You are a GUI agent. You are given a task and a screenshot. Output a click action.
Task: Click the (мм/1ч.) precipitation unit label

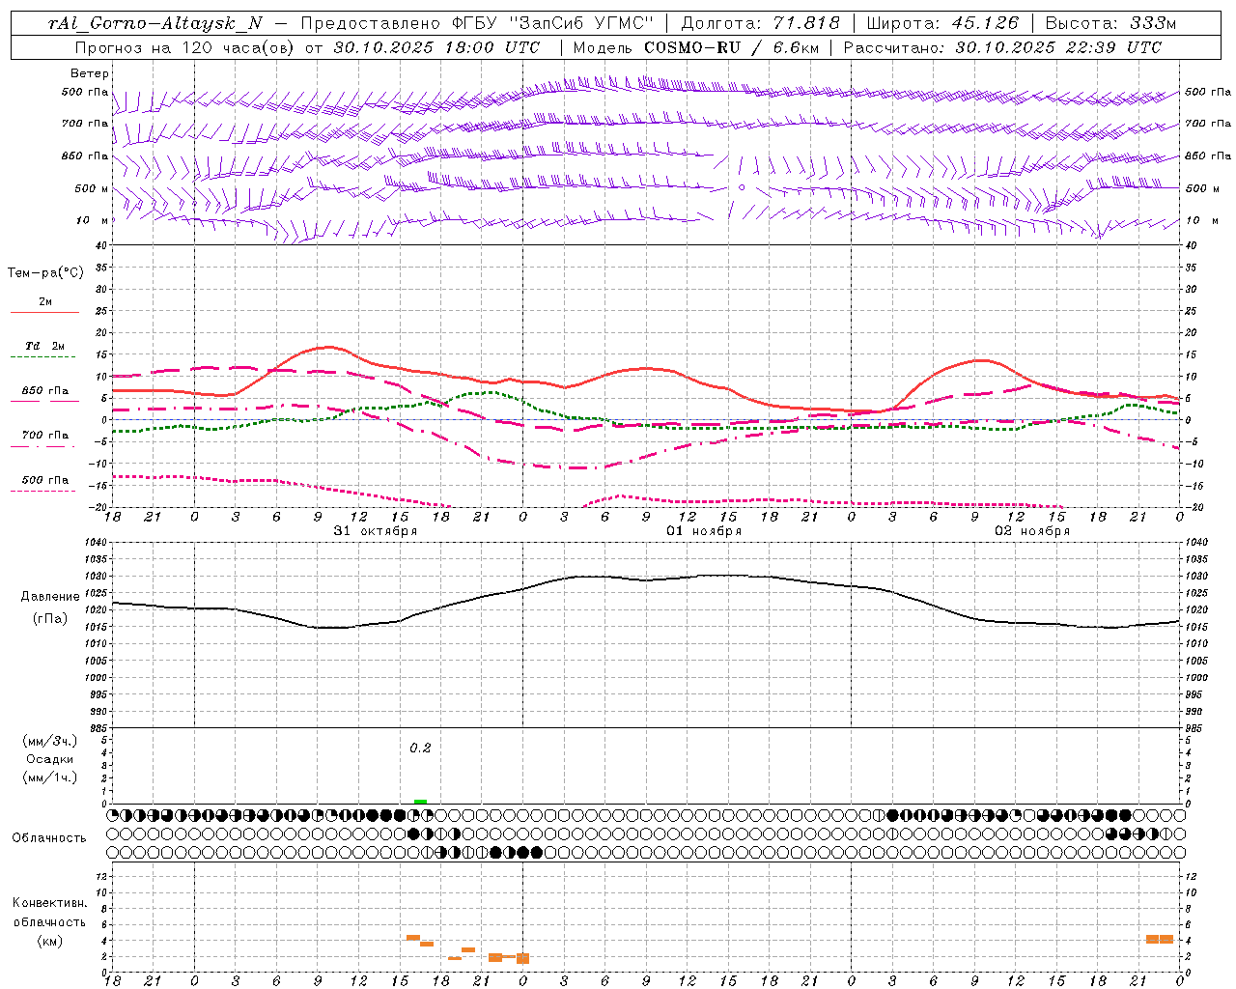coord(49,777)
